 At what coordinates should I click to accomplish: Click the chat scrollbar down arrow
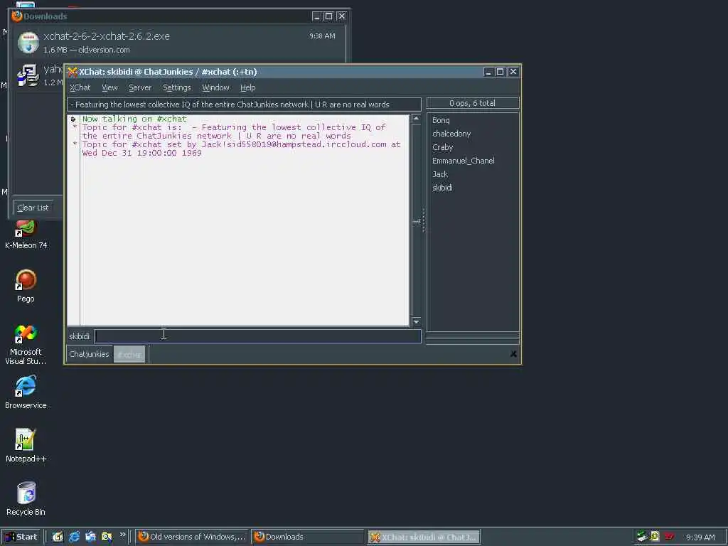pyautogui.click(x=417, y=322)
